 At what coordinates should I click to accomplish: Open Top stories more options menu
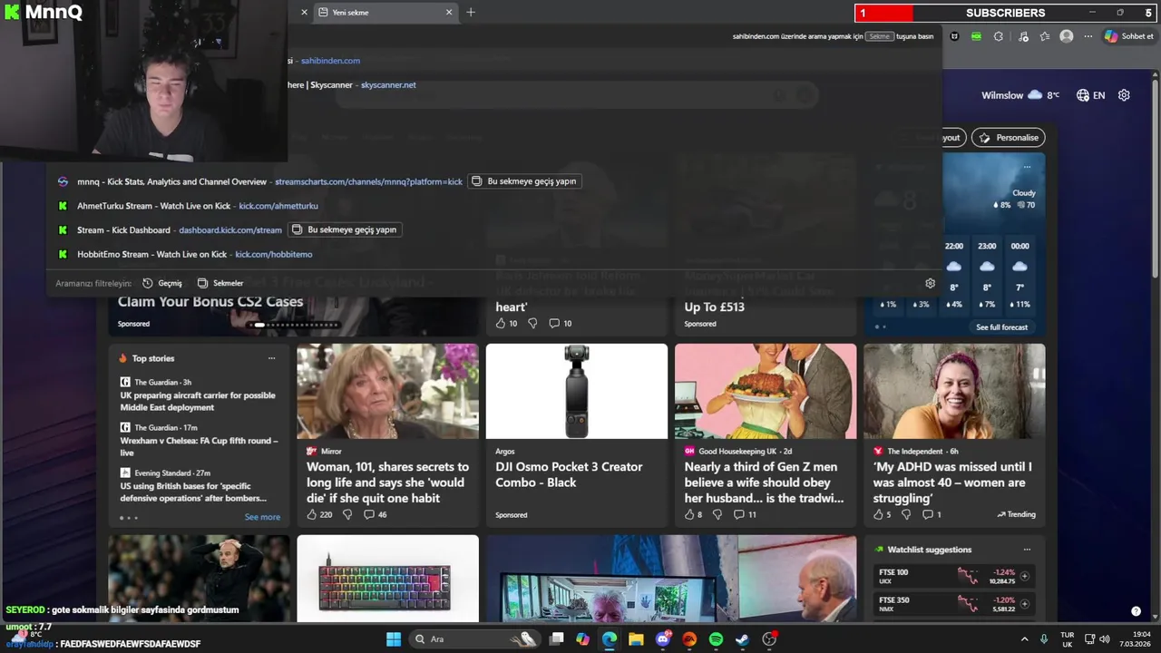click(x=271, y=358)
